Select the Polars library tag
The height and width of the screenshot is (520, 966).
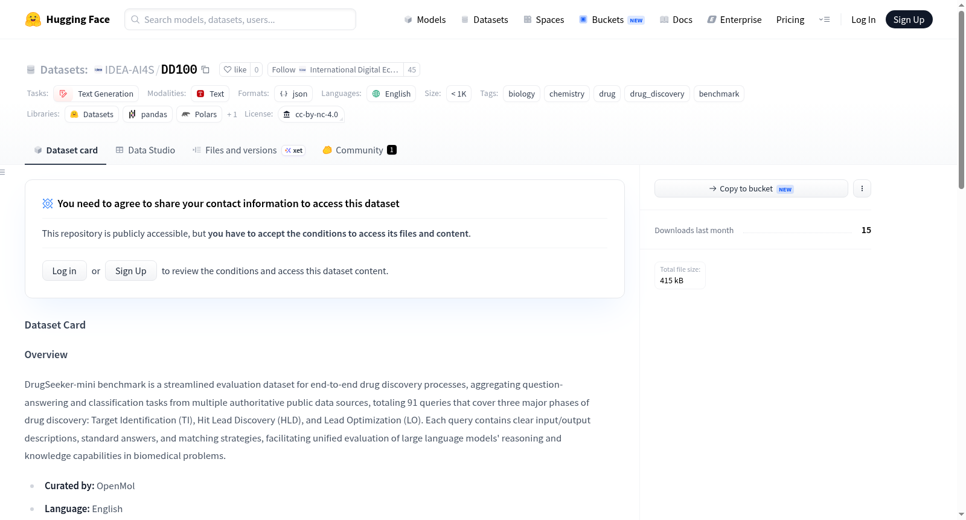[x=199, y=114]
